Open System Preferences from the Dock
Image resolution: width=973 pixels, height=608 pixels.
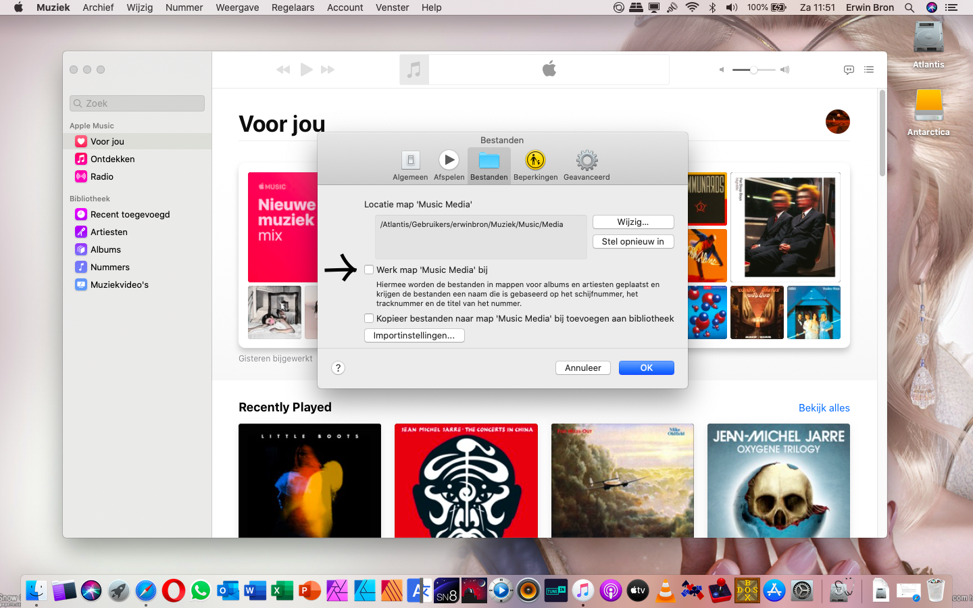(x=802, y=590)
